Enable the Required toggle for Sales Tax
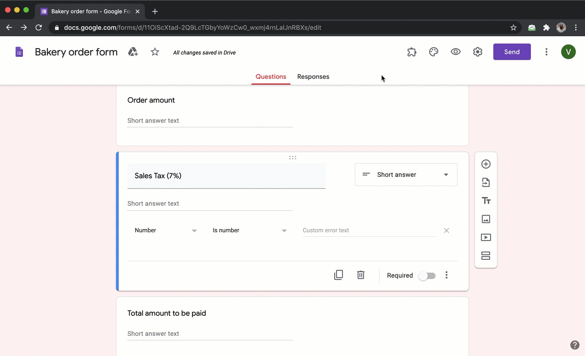Viewport: 585px width, 356px height. [426, 275]
